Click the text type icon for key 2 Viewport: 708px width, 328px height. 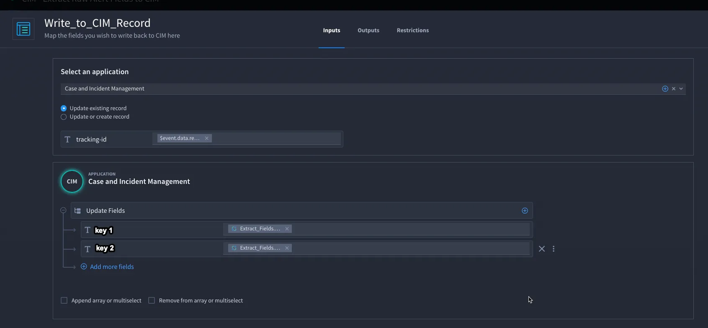88,249
